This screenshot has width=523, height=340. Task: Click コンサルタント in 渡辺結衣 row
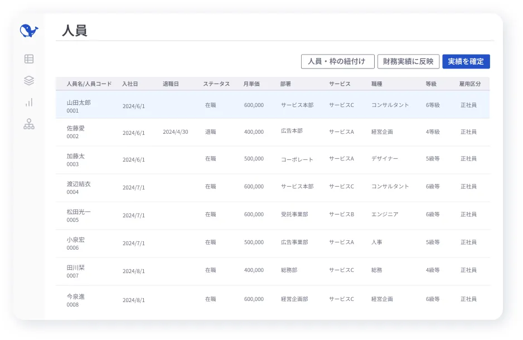coord(390,187)
